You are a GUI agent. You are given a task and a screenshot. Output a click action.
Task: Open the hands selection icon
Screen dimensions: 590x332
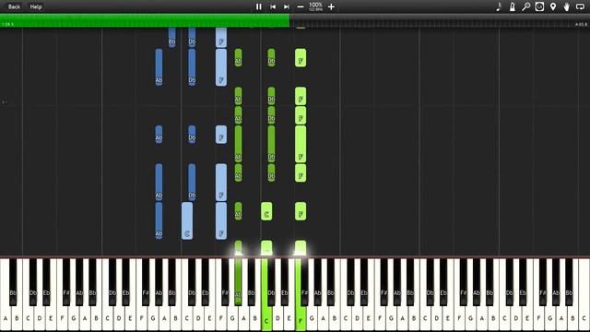tap(566, 6)
